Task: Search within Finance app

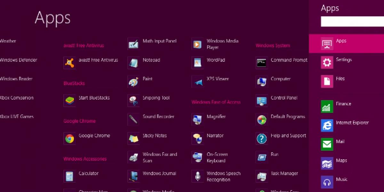Action: click(347, 107)
